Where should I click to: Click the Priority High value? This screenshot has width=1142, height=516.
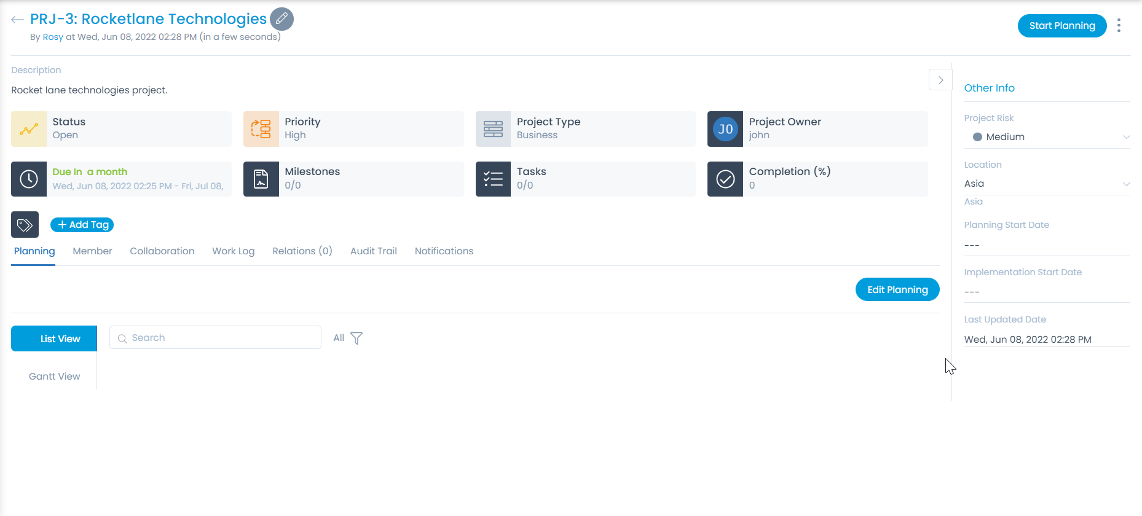[295, 135]
